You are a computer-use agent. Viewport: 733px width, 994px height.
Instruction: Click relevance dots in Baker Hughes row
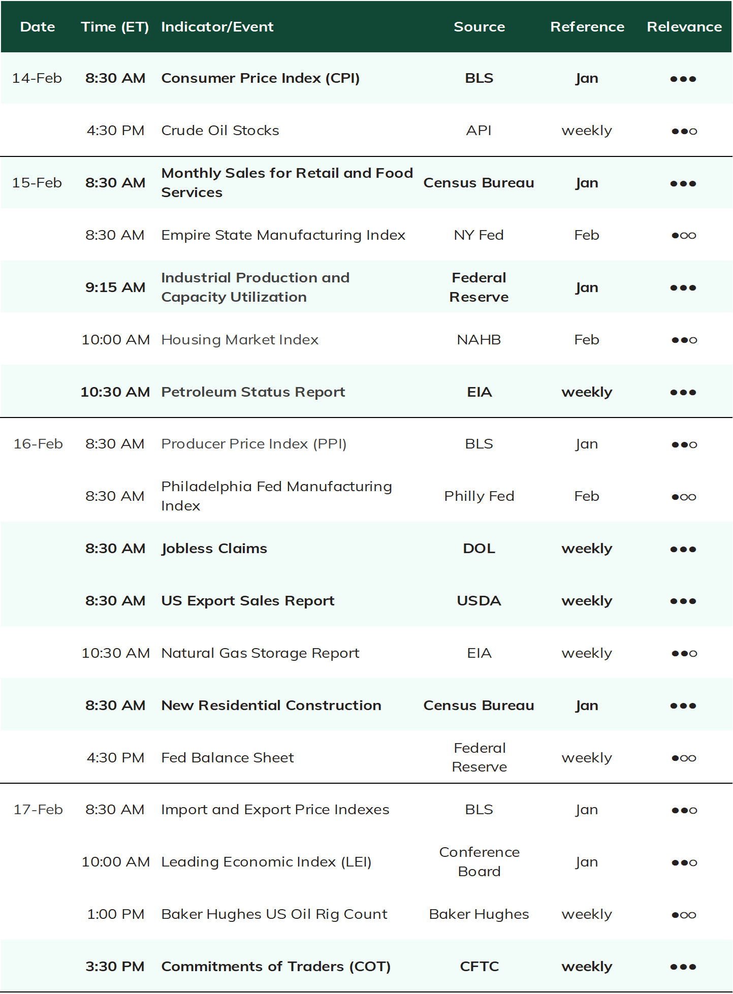[x=684, y=915]
